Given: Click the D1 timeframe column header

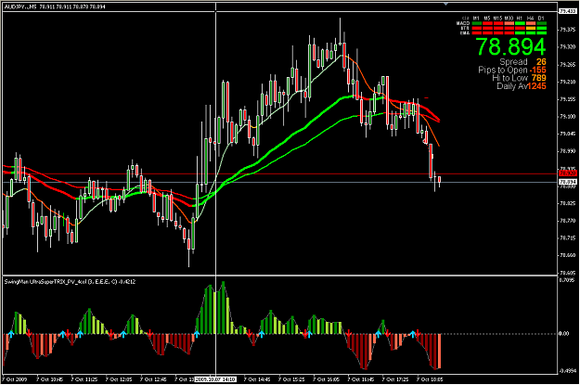Looking at the screenshot, I should (541, 19).
